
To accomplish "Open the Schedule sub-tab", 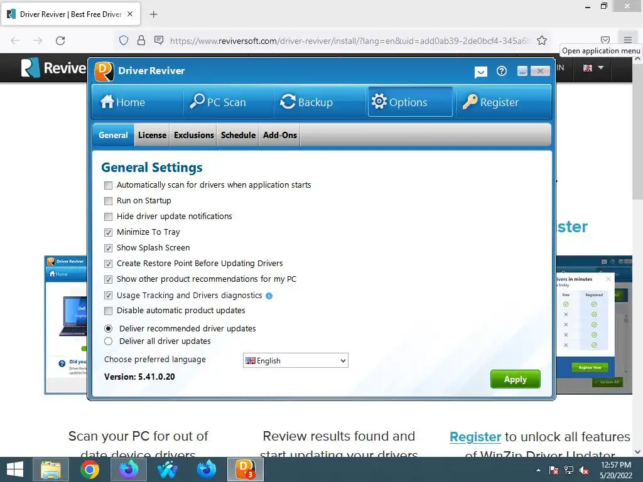I will [x=238, y=135].
